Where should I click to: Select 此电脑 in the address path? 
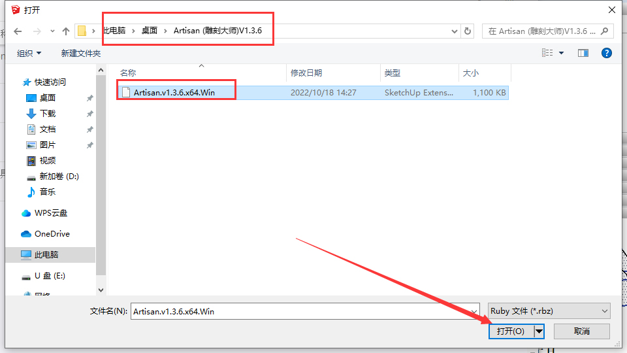(x=115, y=31)
